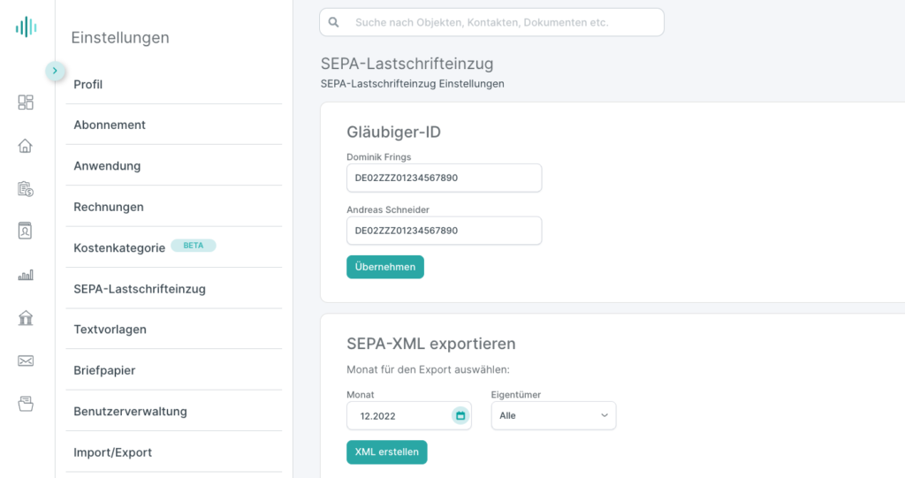Screen dimensions: 905x478
Task: Focus the search field at top
Action: point(491,22)
